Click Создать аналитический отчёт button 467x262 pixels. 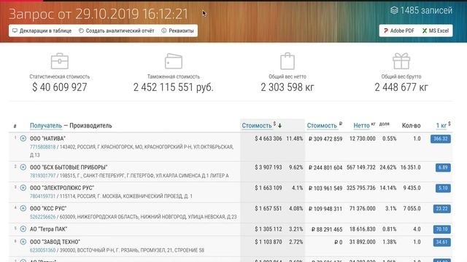117,31
